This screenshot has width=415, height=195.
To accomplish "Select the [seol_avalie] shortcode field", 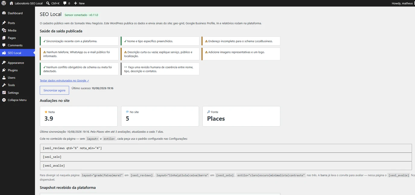I will pyautogui.click(x=226, y=165).
